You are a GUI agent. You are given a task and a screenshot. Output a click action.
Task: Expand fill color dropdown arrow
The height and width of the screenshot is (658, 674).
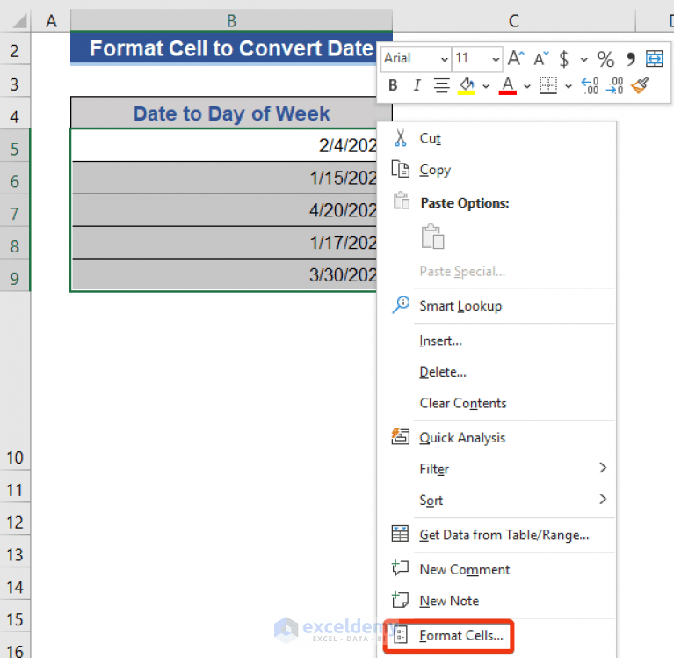[x=486, y=86]
